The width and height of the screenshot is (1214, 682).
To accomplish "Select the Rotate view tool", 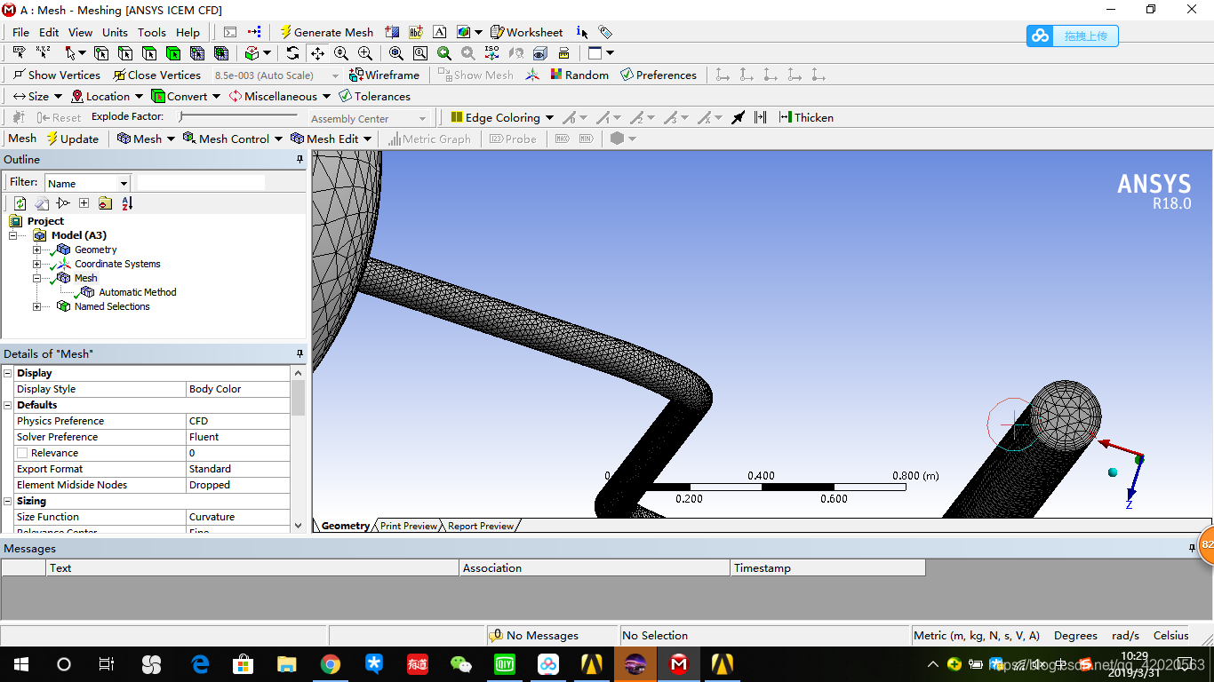I will pos(293,53).
